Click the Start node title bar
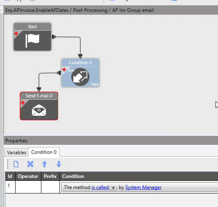 click(32, 27)
